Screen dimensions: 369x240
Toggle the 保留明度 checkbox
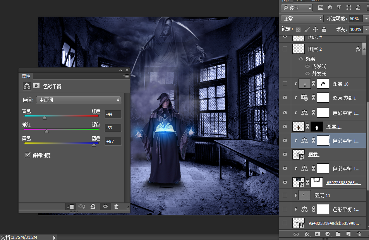(x=27, y=155)
